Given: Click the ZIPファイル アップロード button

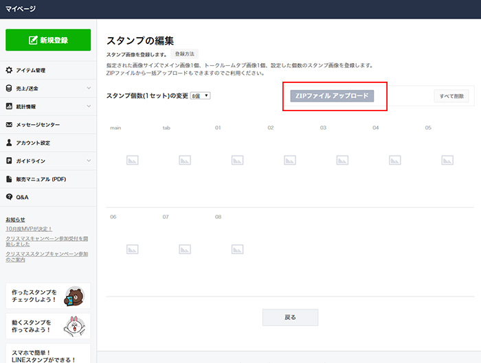Looking at the screenshot, I should tap(332, 96).
